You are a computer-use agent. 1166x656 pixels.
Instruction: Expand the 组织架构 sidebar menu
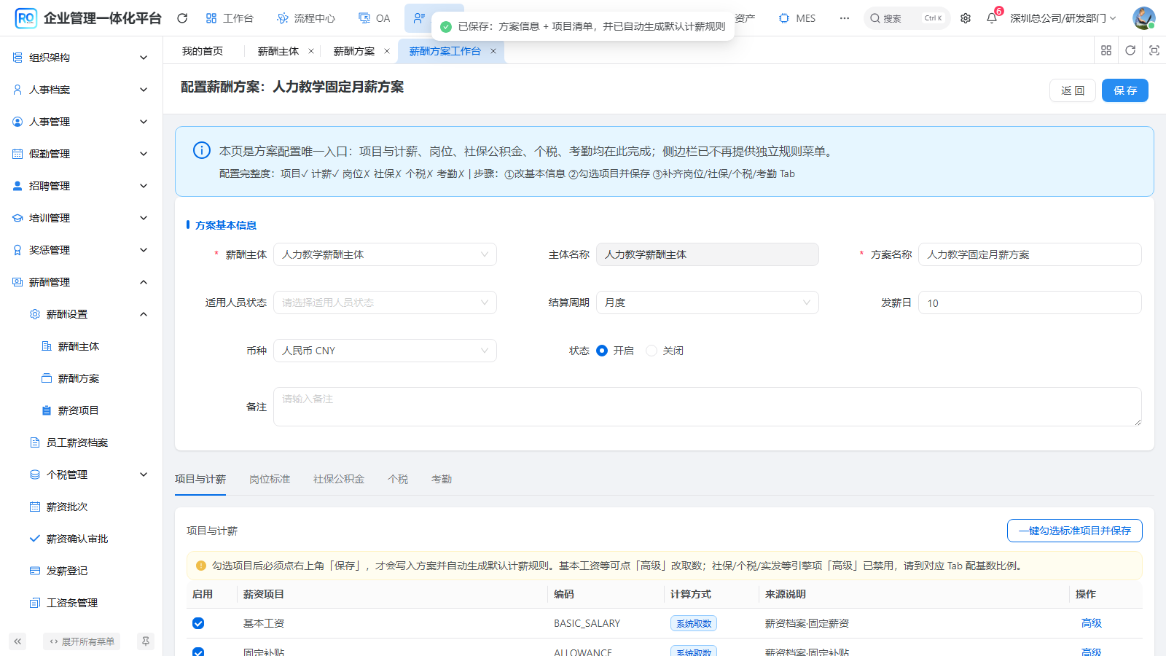tap(81, 58)
